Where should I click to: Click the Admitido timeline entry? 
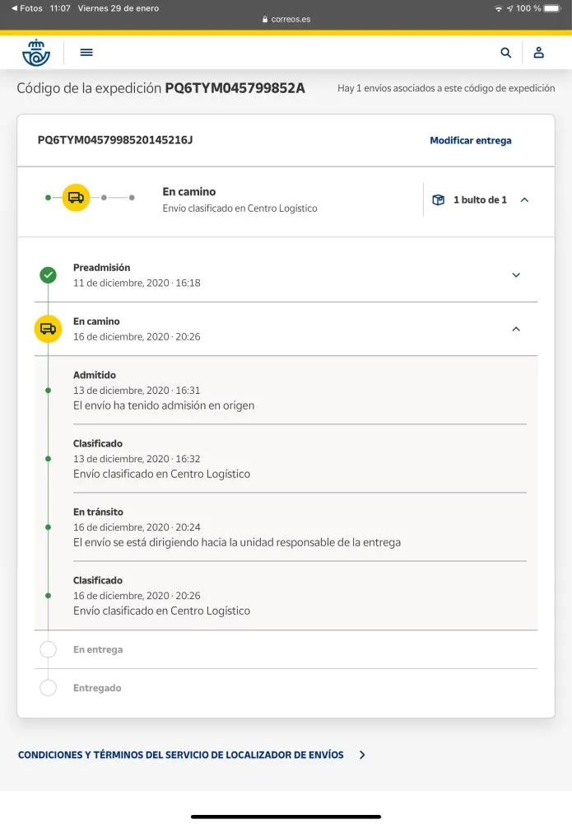(x=163, y=390)
